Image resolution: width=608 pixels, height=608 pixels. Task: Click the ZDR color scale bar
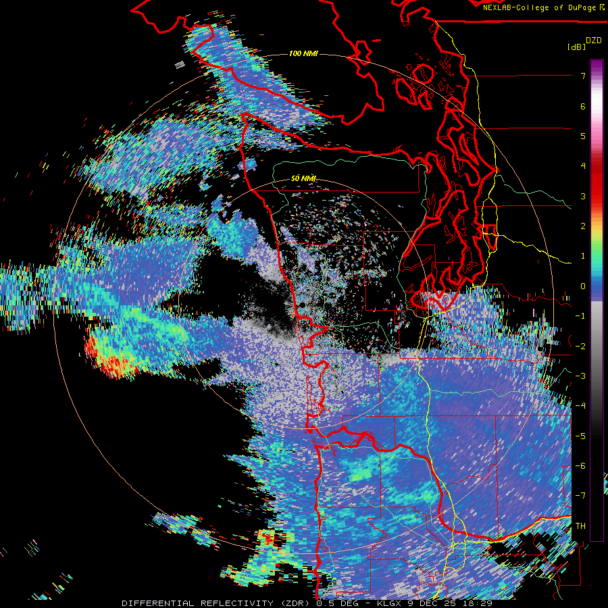click(x=597, y=300)
